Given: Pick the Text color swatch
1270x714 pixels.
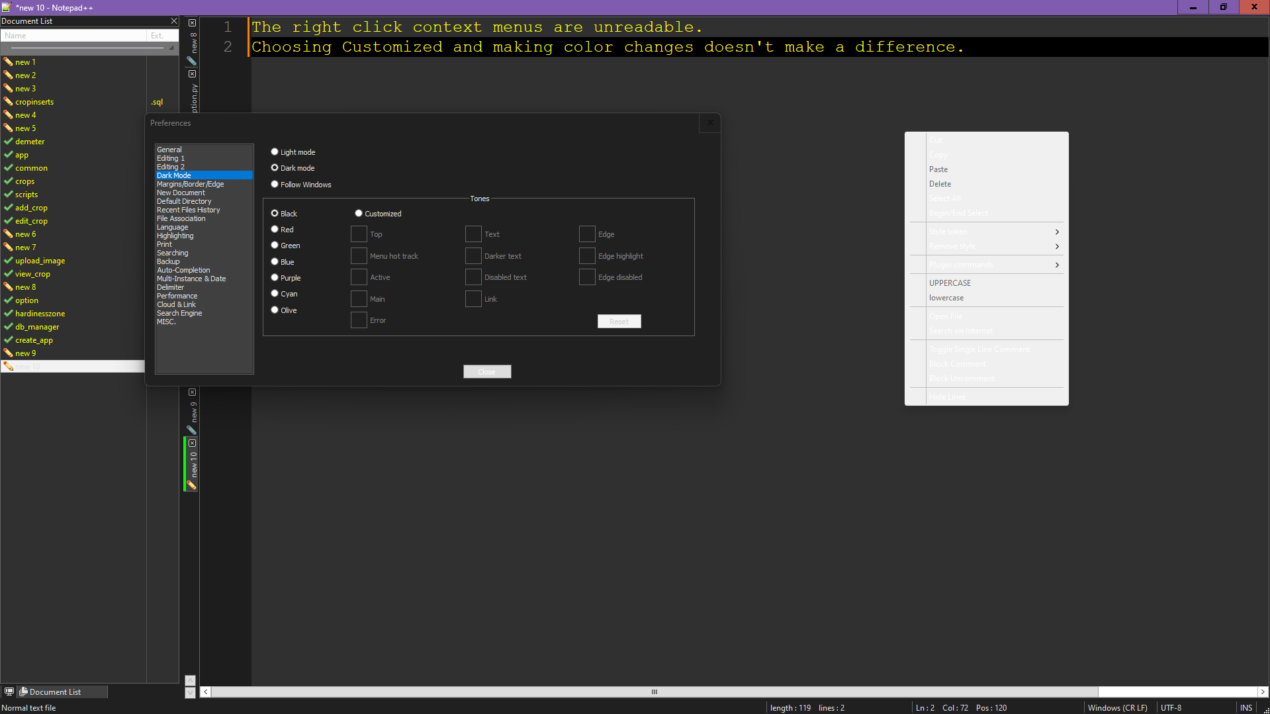Looking at the screenshot, I should pos(473,234).
